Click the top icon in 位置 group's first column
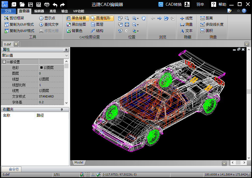 tap(120, 18)
